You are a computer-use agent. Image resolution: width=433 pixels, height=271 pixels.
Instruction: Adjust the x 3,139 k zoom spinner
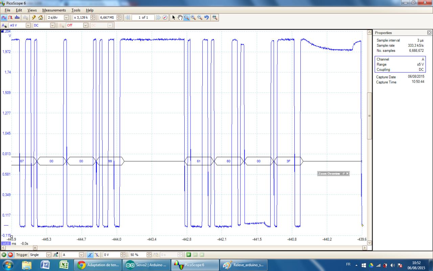93,18
